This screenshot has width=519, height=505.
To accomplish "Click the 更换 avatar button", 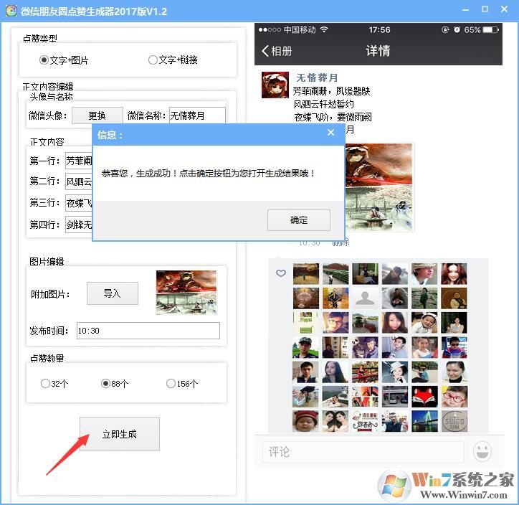I will [97, 115].
